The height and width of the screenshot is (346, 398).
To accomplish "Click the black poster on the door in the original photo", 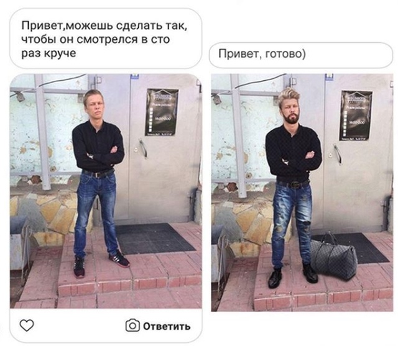I will pos(162,112).
